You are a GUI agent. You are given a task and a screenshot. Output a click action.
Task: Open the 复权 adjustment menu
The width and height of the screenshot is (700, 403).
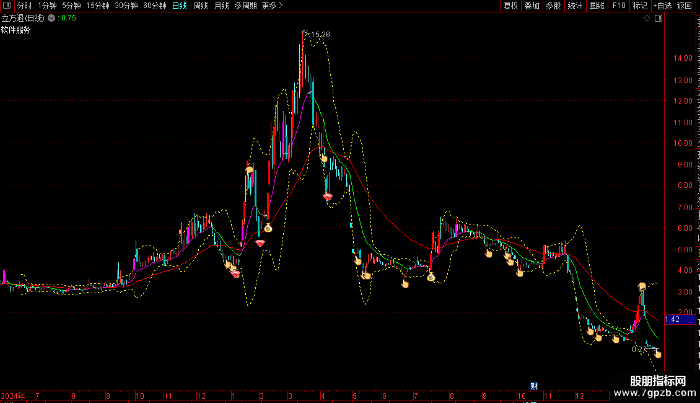click(x=510, y=6)
